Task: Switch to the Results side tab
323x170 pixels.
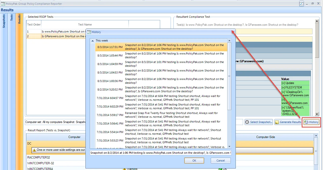Action: click(19, 19)
